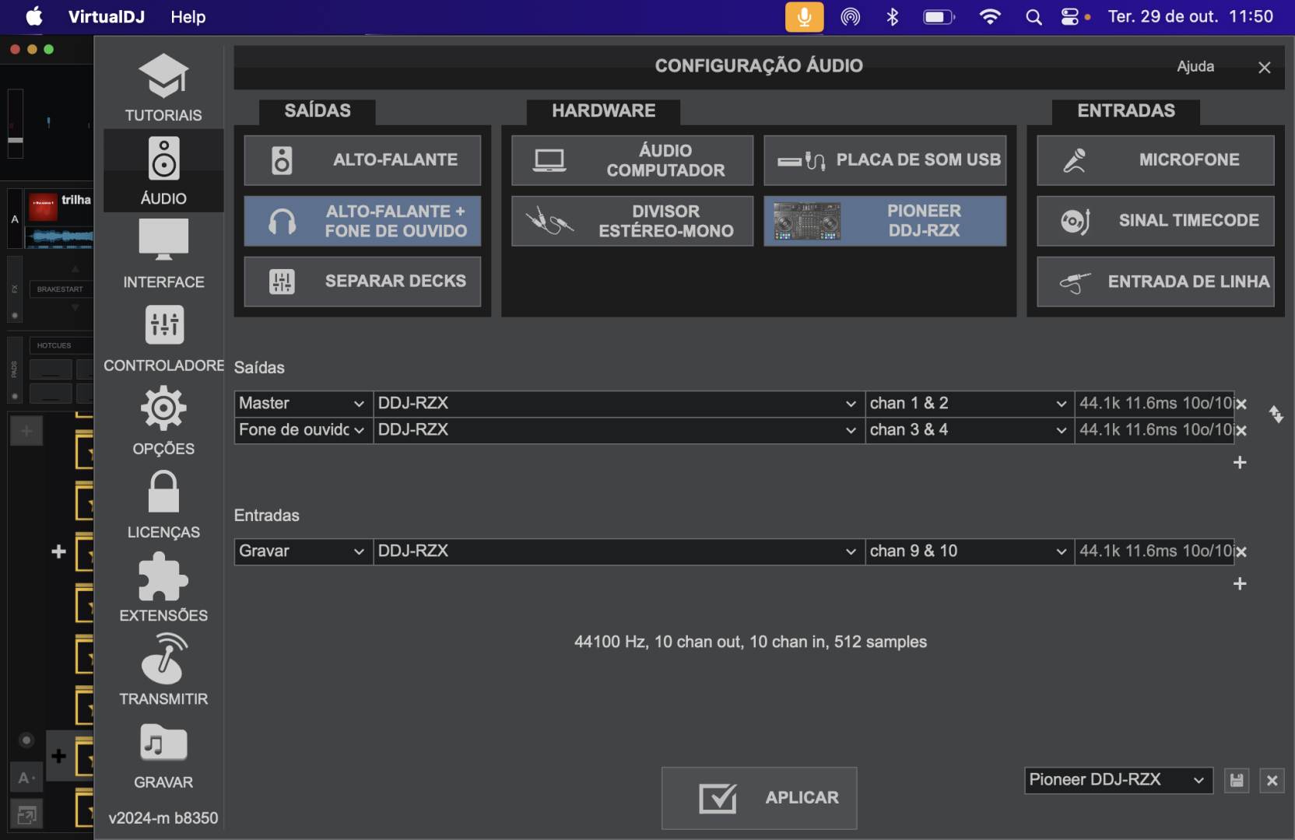This screenshot has height=840, width=1295.
Task: Click the trilha track cover thumbnail
Action: tap(44, 207)
